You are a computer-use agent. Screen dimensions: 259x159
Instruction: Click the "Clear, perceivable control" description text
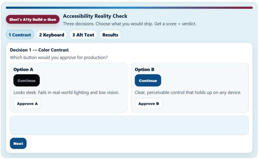tap(188, 92)
